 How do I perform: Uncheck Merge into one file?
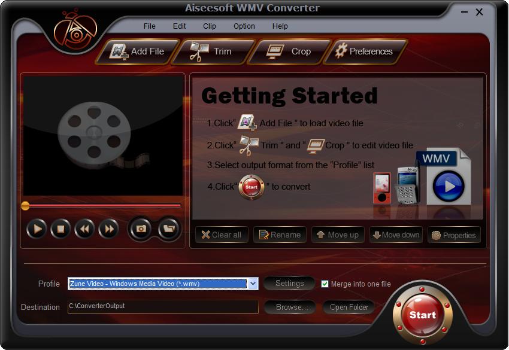pos(325,284)
